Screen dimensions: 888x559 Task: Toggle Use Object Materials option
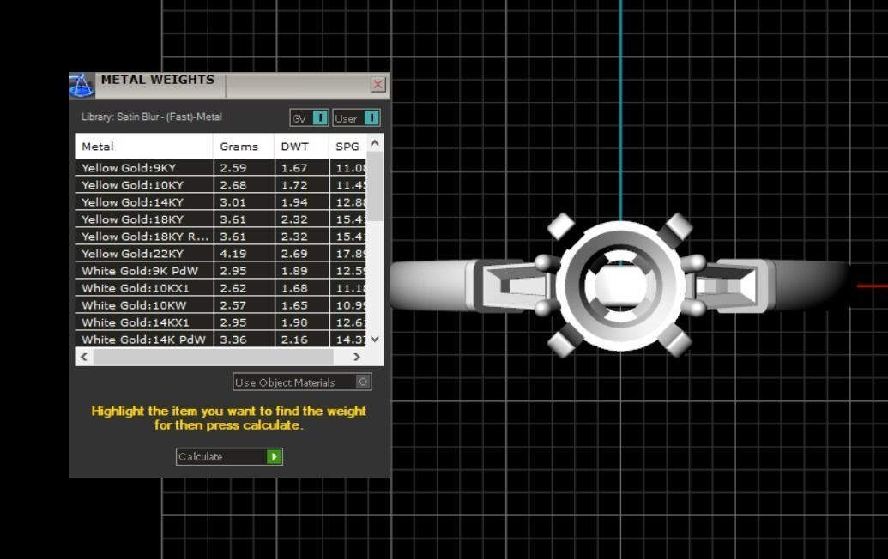[x=302, y=382]
